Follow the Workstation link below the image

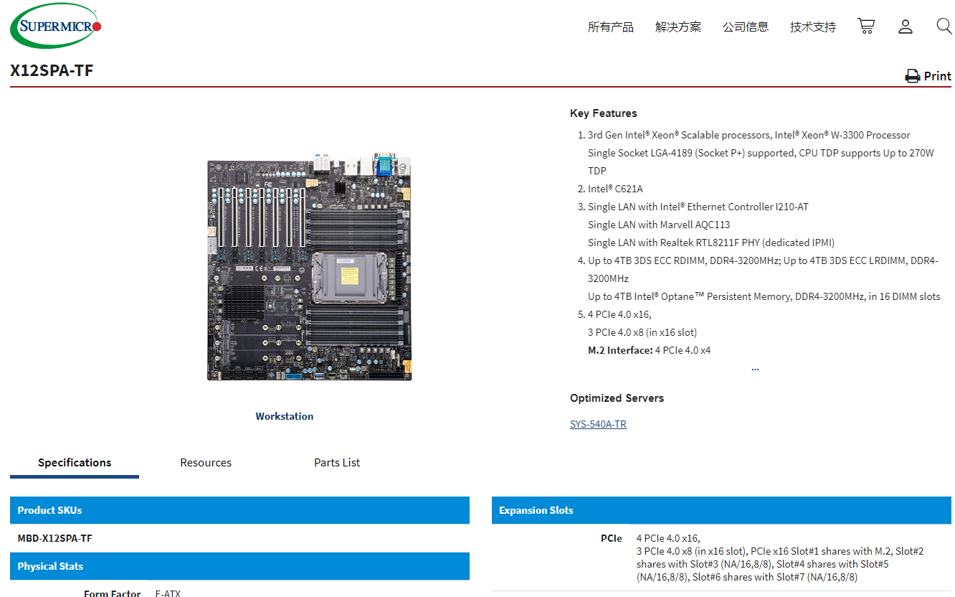click(x=284, y=416)
